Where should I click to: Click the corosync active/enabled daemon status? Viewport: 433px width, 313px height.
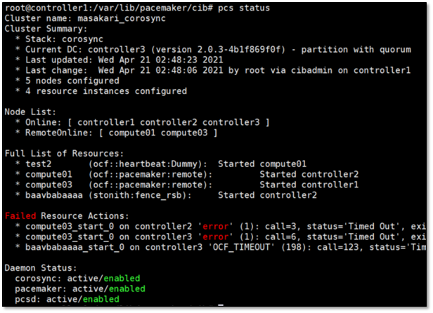point(77,279)
